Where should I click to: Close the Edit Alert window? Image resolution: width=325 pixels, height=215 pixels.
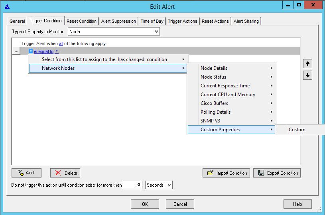pyautogui.click(x=313, y=5)
